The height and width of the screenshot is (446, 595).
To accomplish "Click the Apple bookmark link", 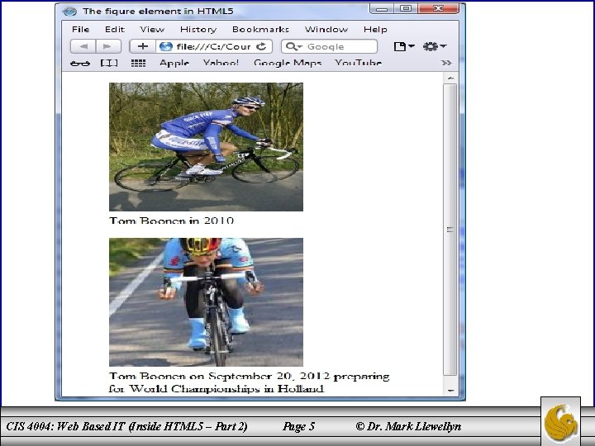I will [x=174, y=63].
